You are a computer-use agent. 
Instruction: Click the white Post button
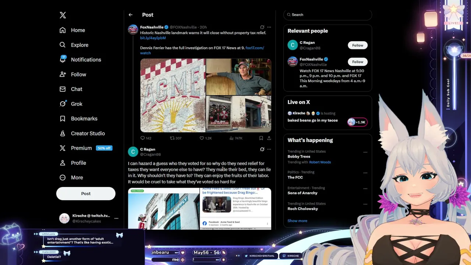[x=86, y=194]
